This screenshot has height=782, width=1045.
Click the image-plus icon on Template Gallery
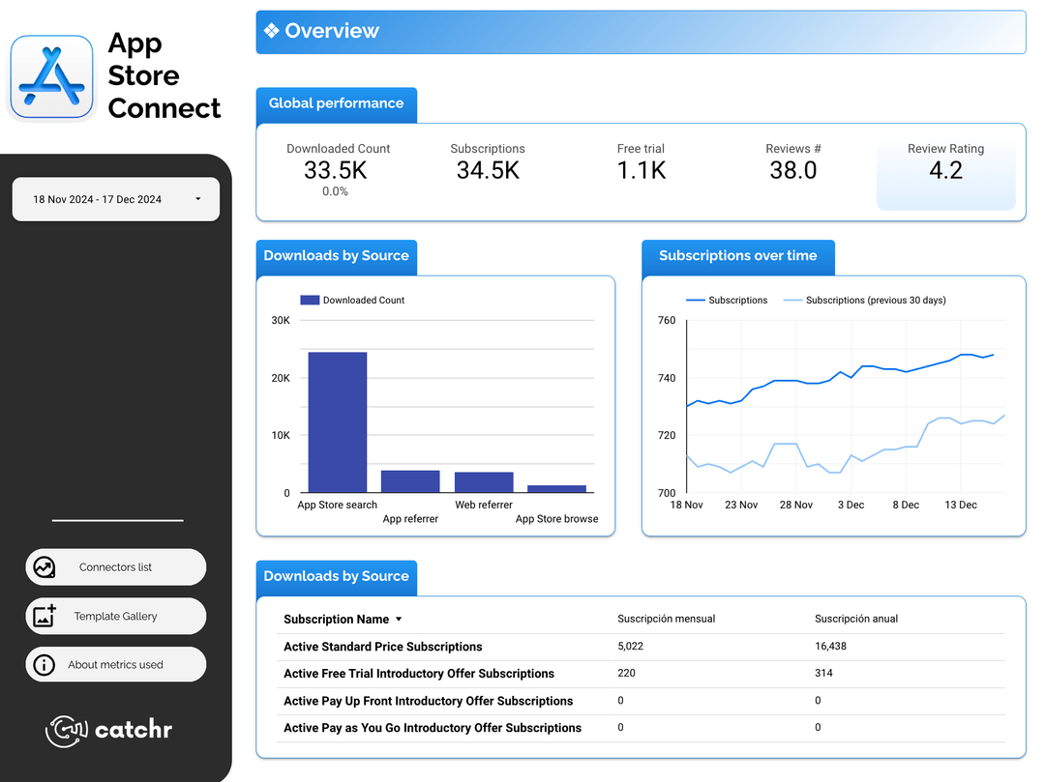coord(45,616)
